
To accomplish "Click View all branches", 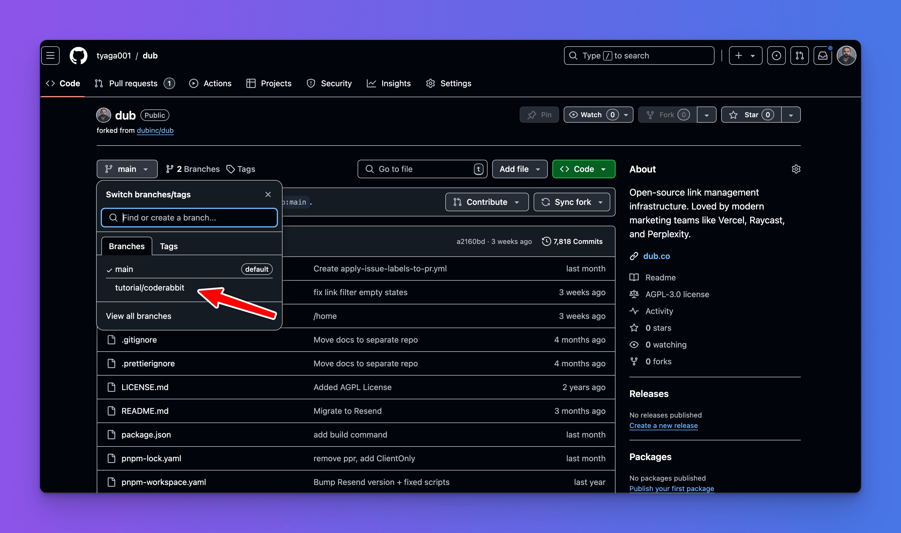I will 139,316.
